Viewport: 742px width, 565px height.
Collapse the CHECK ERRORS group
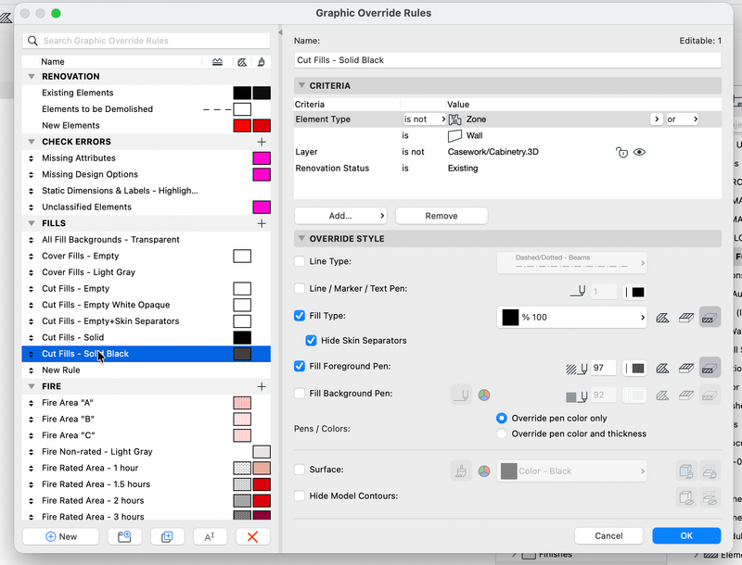pos(32,142)
